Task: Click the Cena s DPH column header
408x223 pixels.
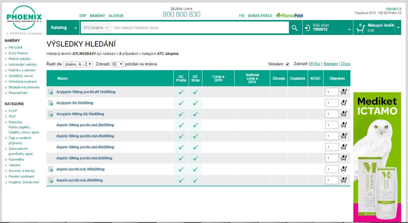Action: click(218, 78)
